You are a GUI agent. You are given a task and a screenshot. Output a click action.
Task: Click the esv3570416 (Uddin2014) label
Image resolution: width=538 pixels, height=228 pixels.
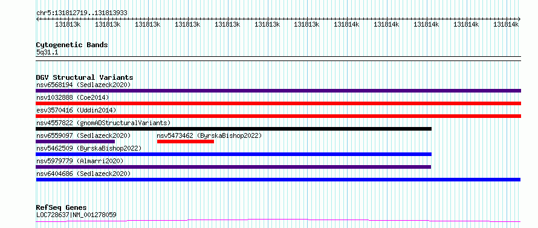76,110
